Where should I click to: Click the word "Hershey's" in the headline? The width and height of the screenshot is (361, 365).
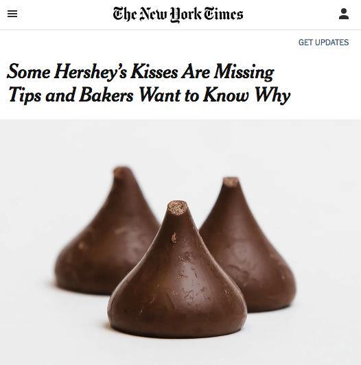click(x=91, y=73)
